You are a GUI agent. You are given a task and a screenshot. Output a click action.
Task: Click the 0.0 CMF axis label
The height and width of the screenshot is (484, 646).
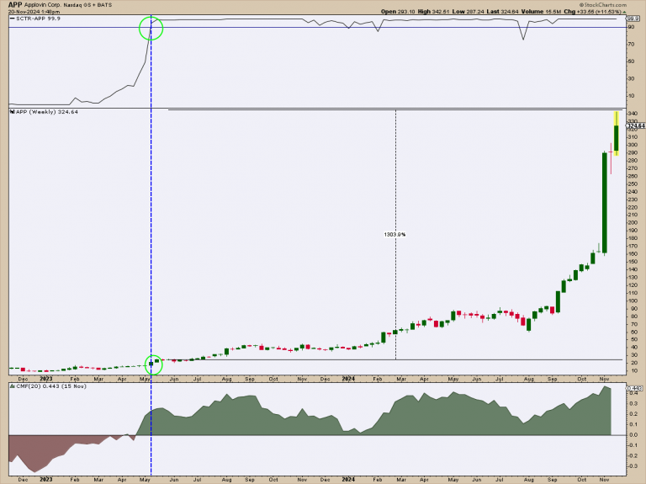tap(633, 435)
